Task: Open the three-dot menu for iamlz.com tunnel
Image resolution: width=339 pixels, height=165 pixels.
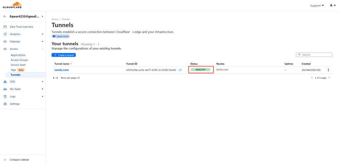Action: click(x=328, y=70)
